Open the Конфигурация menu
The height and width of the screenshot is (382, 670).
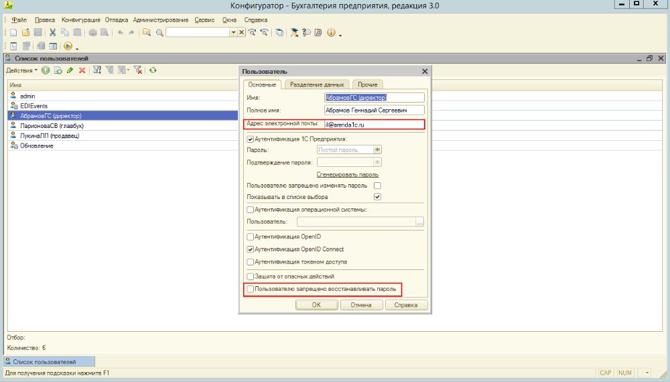click(81, 20)
